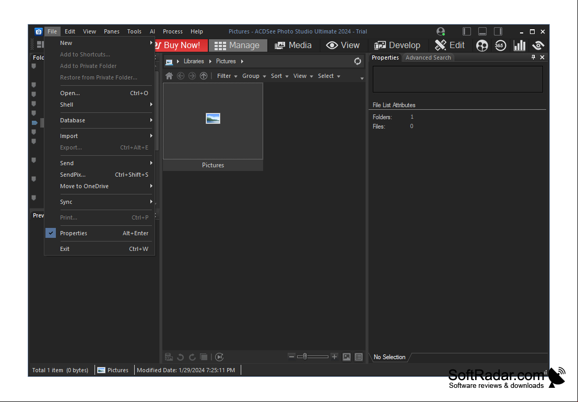The height and width of the screenshot is (402, 578).
Task: Go up one folder level
Action: [204, 76]
